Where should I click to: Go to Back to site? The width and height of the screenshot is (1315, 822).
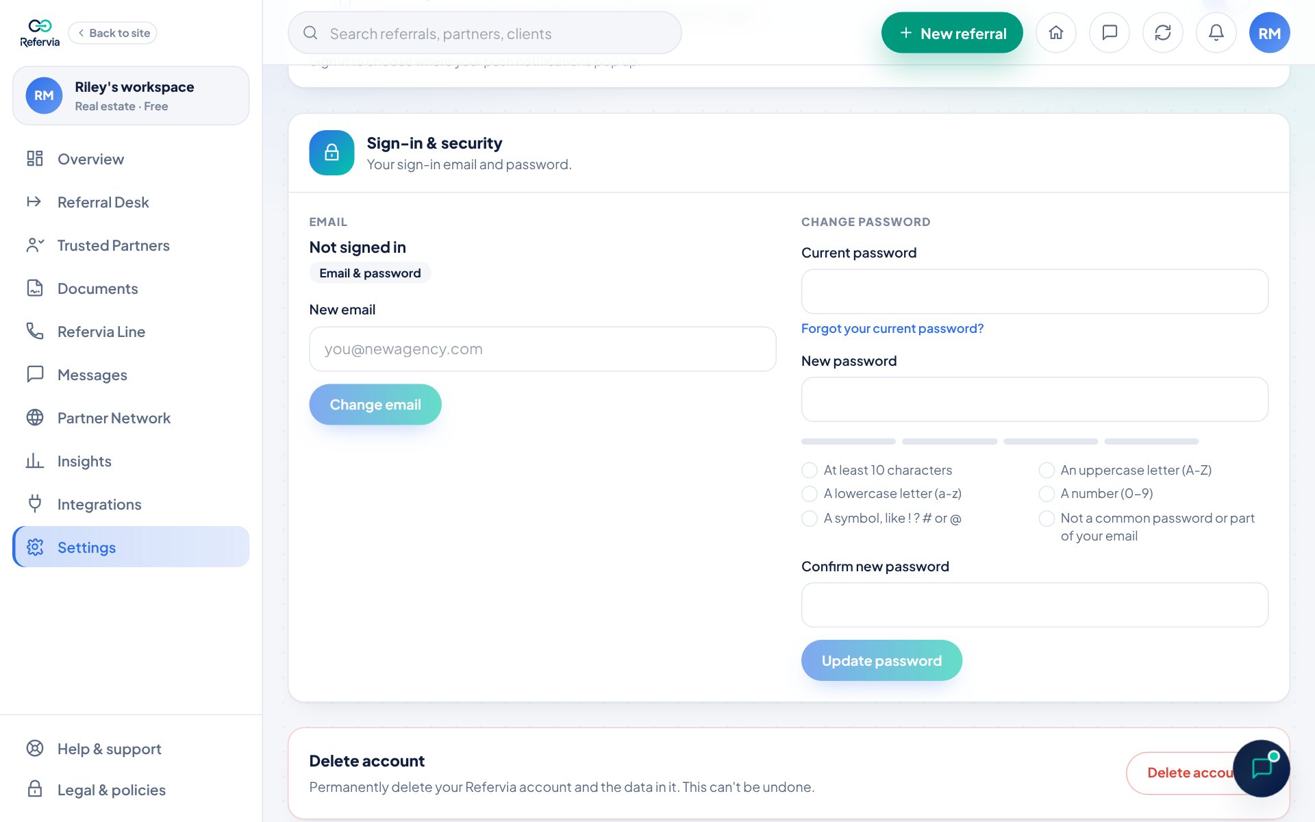(113, 33)
